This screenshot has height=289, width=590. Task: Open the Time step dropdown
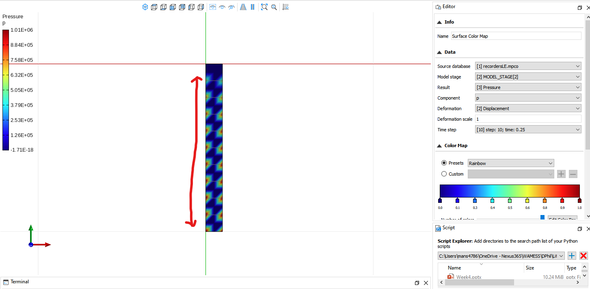point(528,130)
